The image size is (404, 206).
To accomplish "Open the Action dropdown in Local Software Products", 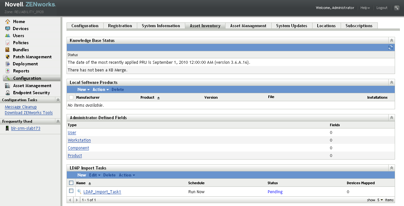I will (99, 89).
